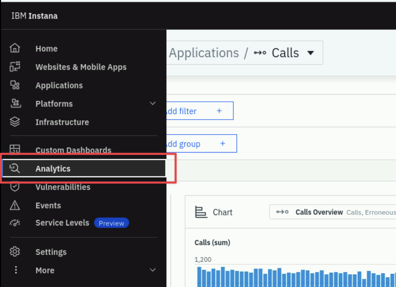Screen dimensions: 396x287
Task: Go to Applications in the sidebar
Action: tap(83, 85)
